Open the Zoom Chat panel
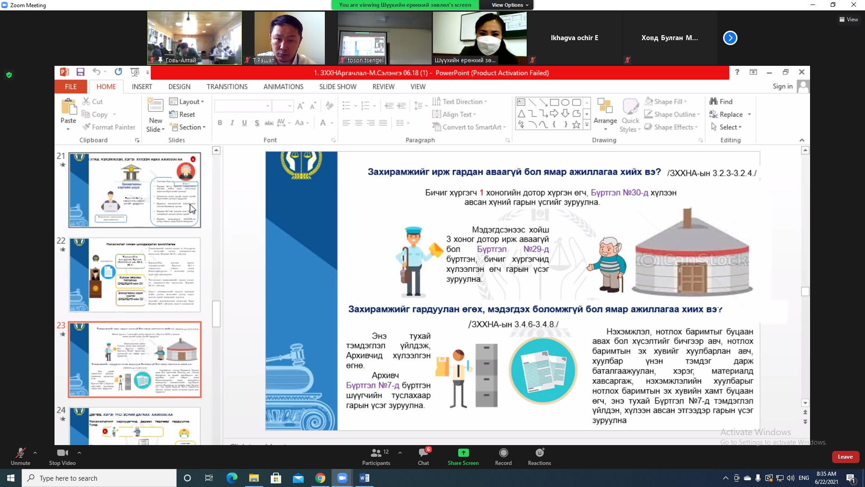 (423, 456)
